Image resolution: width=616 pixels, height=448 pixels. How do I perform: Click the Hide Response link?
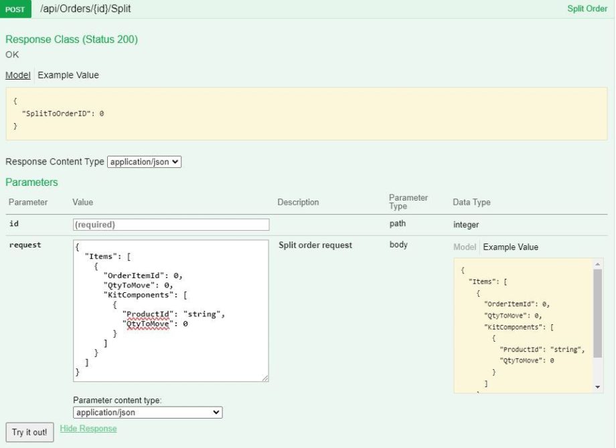tap(88, 428)
